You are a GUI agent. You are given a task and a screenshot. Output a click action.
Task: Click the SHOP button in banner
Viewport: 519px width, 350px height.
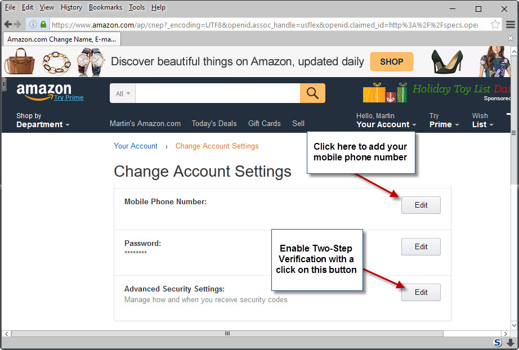point(392,61)
